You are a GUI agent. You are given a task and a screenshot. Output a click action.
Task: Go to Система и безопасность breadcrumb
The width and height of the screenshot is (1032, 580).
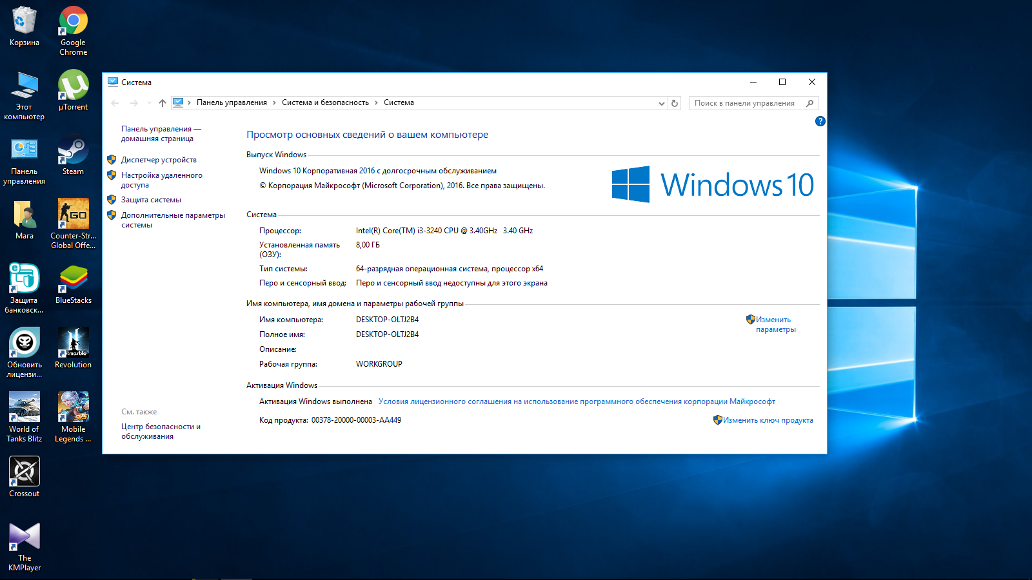point(325,102)
